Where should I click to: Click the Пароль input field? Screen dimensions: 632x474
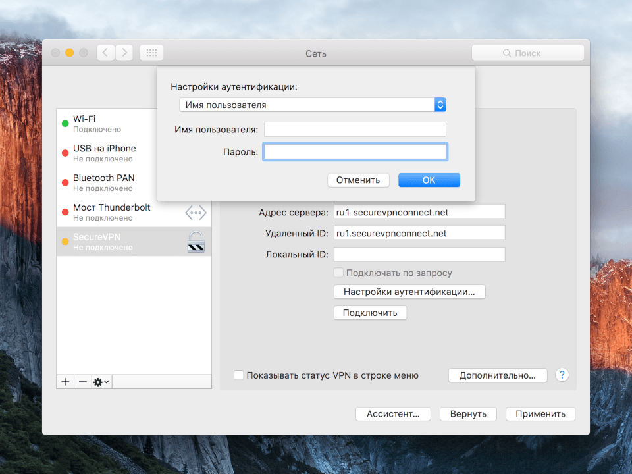pyautogui.click(x=355, y=151)
